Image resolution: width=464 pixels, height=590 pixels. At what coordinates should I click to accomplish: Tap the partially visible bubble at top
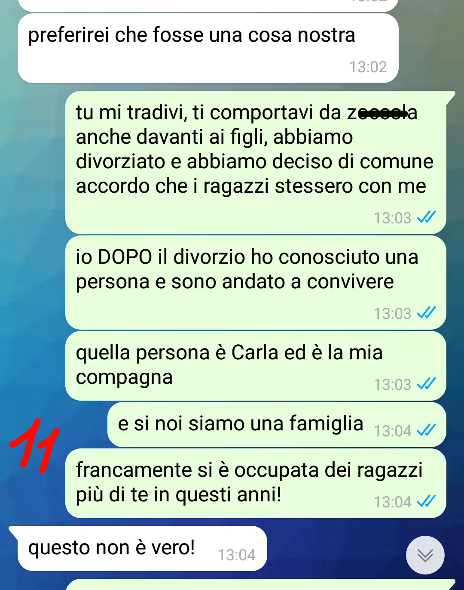(208, 6)
